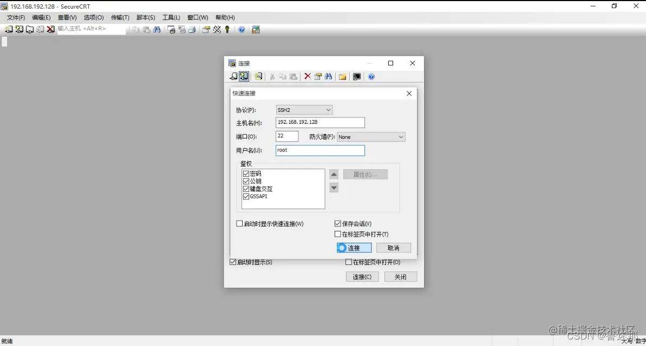Click terminal window icon in 连接 dialog toolbar
This screenshot has height=346, width=646.
tap(357, 77)
